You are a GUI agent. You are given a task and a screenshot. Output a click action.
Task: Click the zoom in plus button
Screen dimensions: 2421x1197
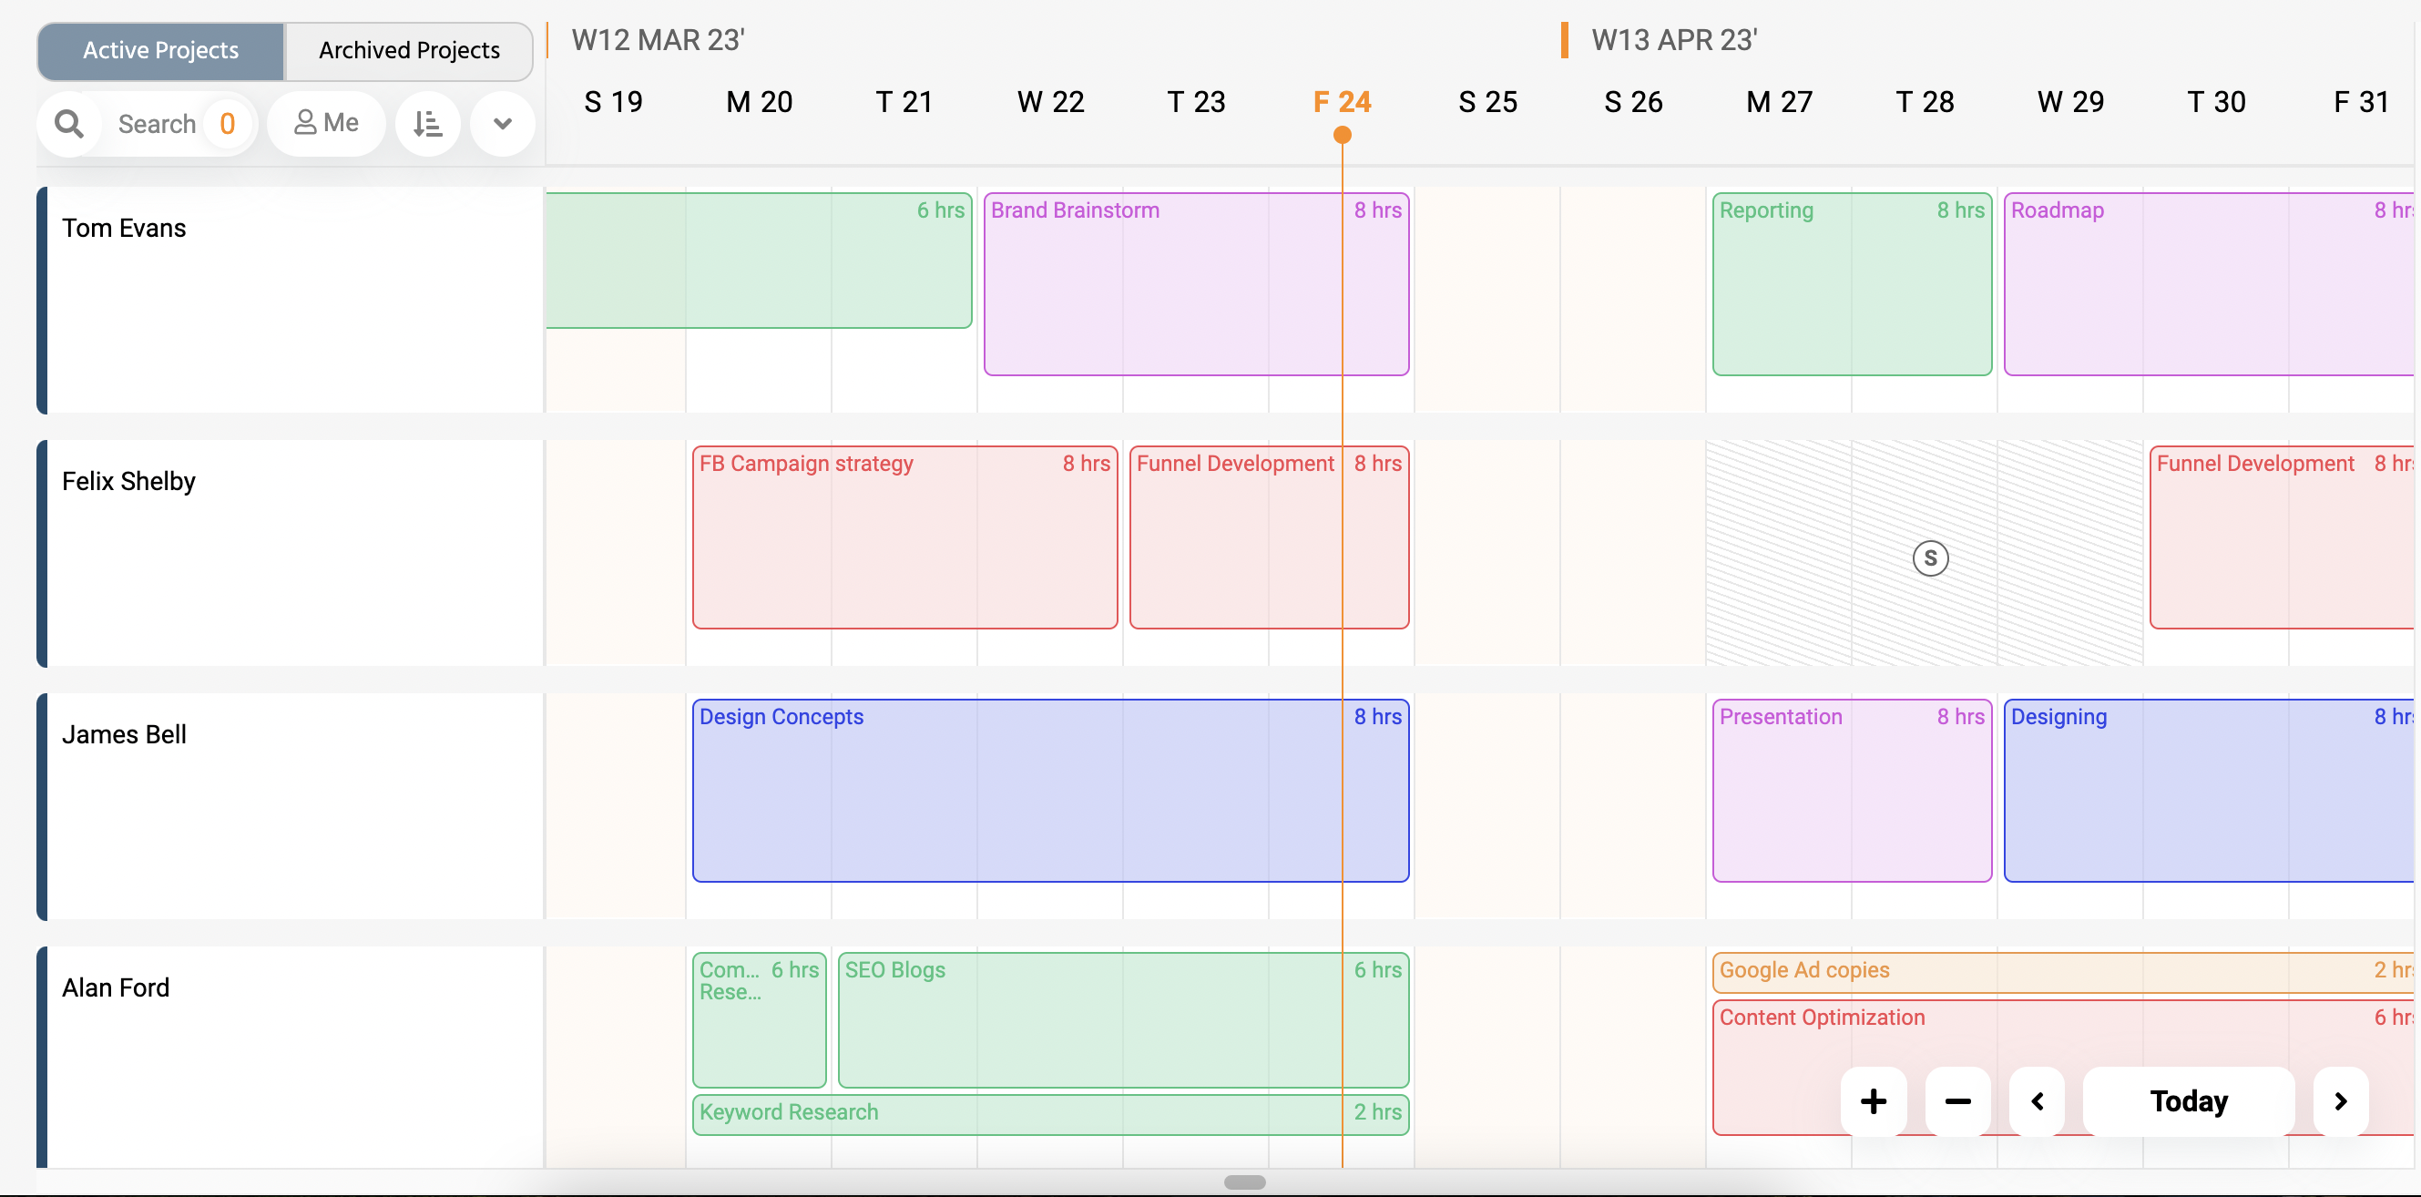click(1873, 1101)
